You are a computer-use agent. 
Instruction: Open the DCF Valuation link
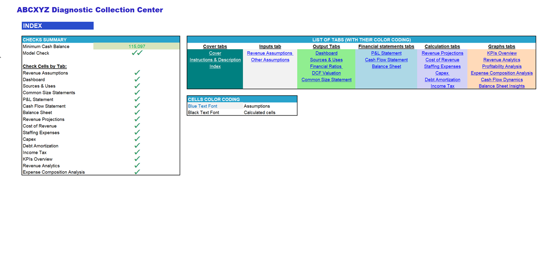[326, 73]
